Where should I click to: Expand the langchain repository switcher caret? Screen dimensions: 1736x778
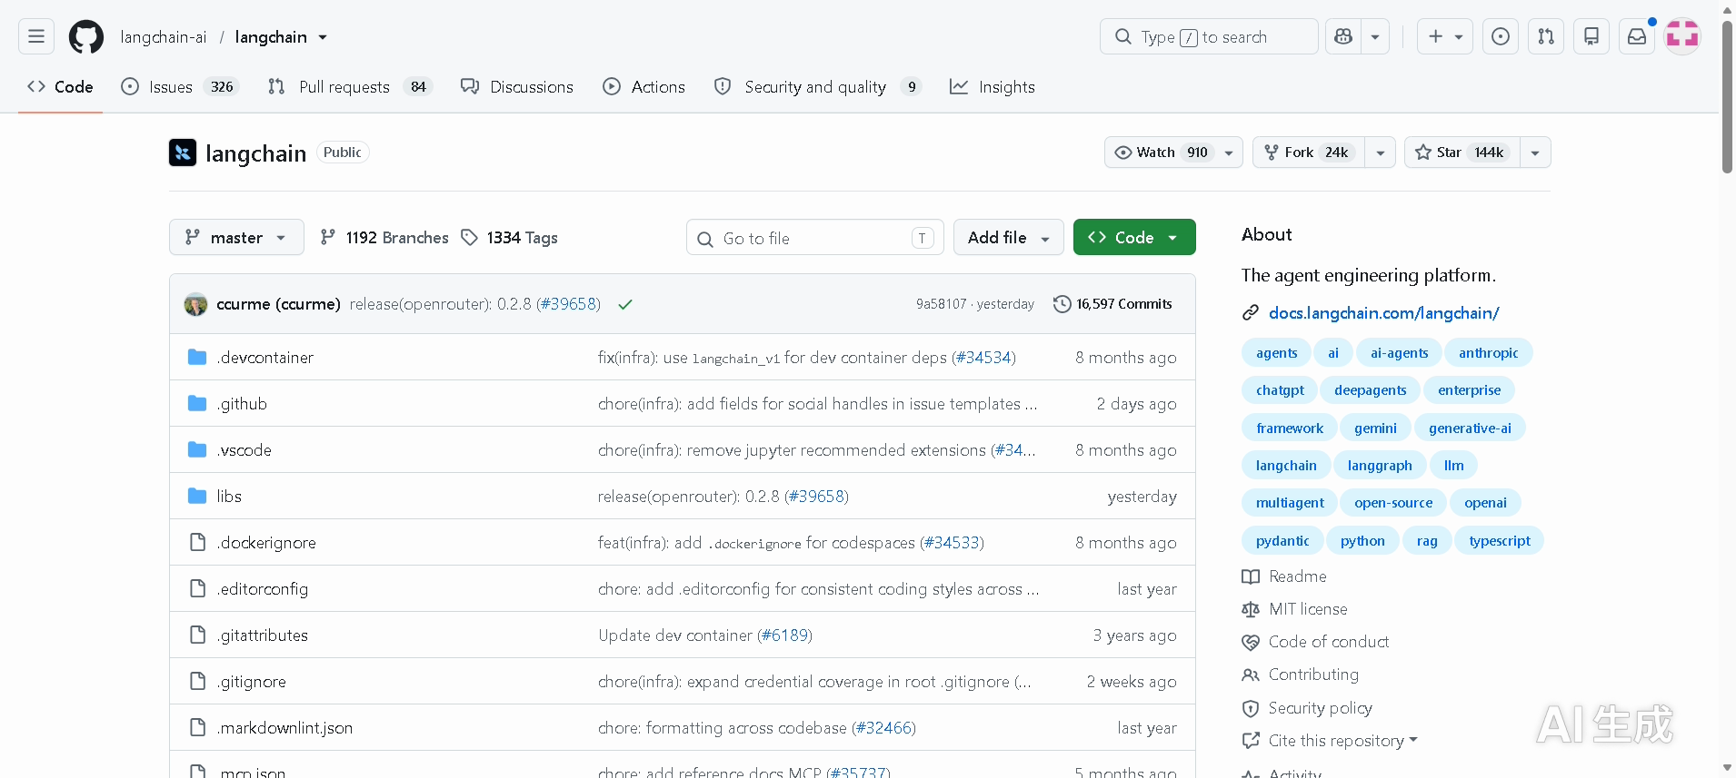click(x=323, y=37)
